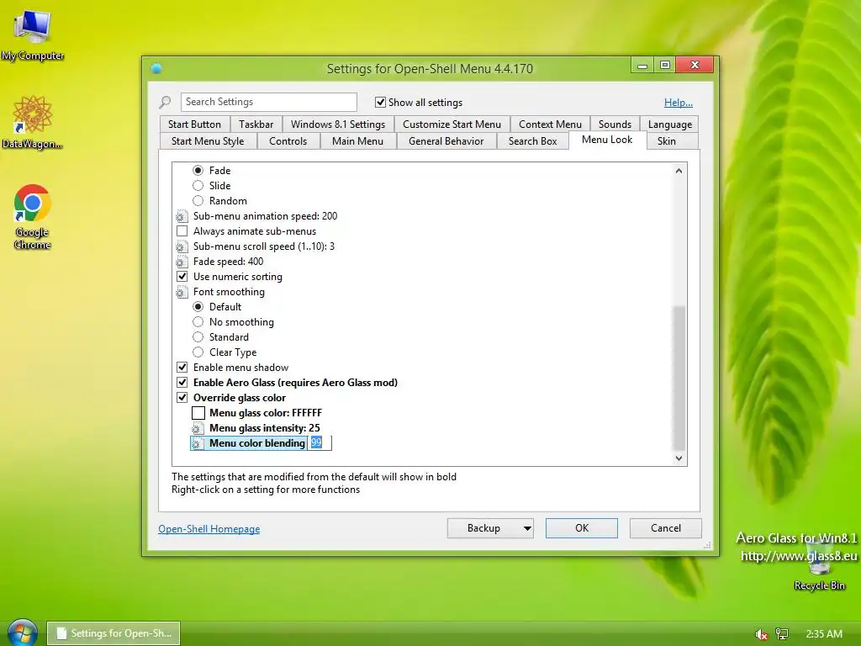Click the gear icon beside Font smoothing
Image resolution: width=861 pixels, height=646 pixels.
[182, 292]
